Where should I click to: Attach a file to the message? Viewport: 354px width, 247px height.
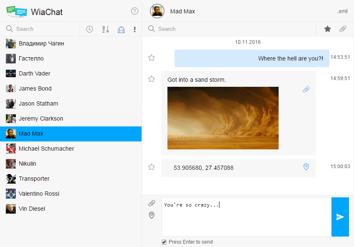coord(152,203)
